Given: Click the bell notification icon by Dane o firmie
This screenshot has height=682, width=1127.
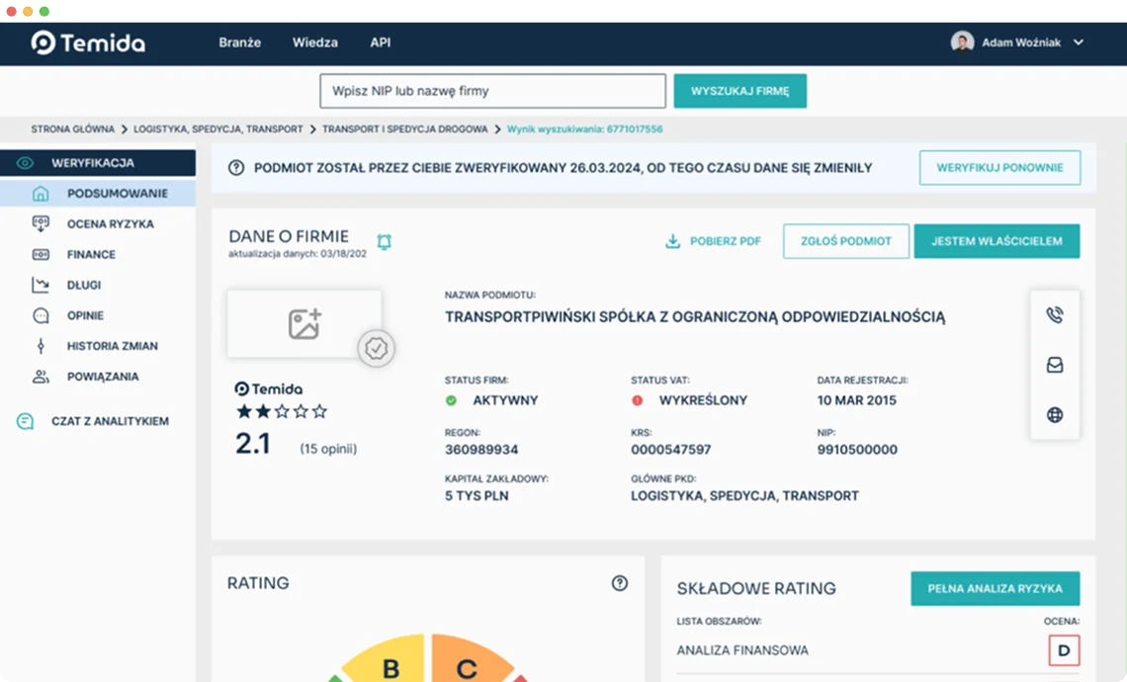Looking at the screenshot, I should click(x=385, y=241).
